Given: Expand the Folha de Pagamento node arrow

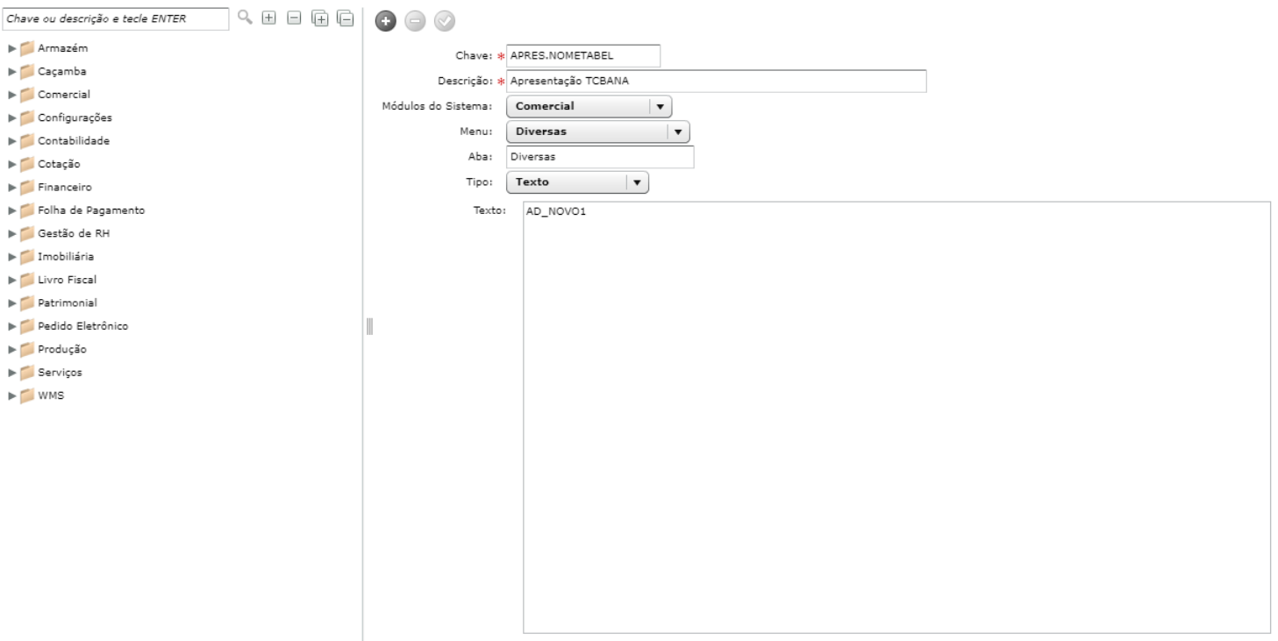Looking at the screenshot, I should click(x=11, y=211).
